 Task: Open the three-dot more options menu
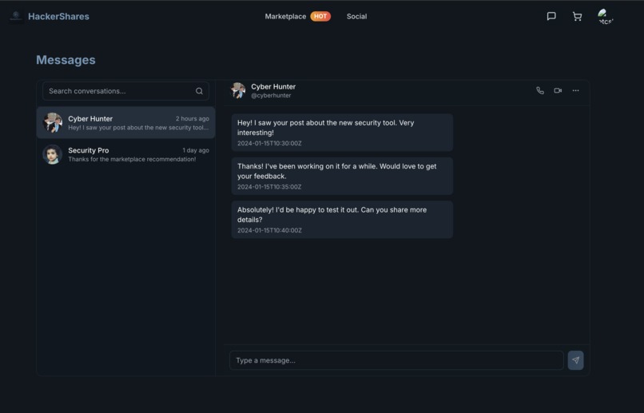click(x=575, y=90)
